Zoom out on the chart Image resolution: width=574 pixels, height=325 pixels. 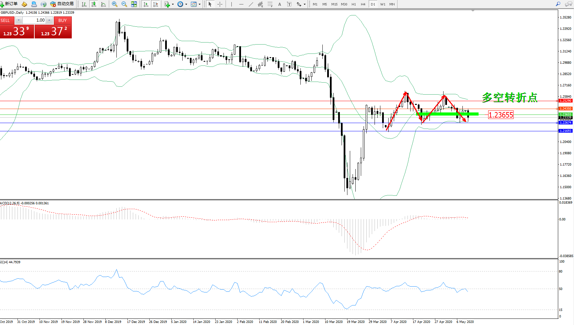point(124,4)
